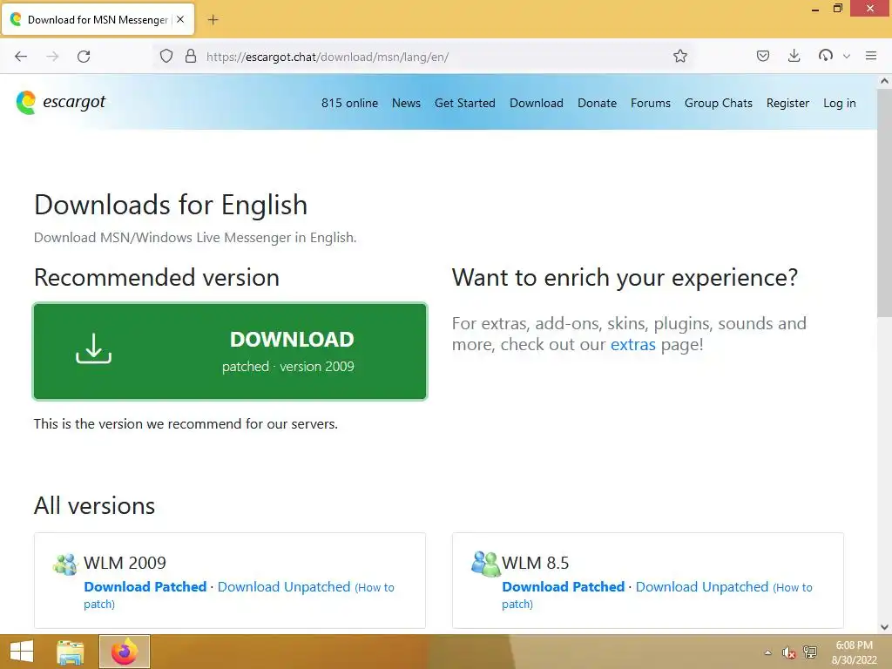Go to Download in site navigation
The width and height of the screenshot is (892, 669).
pyautogui.click(x=537, y=103)
